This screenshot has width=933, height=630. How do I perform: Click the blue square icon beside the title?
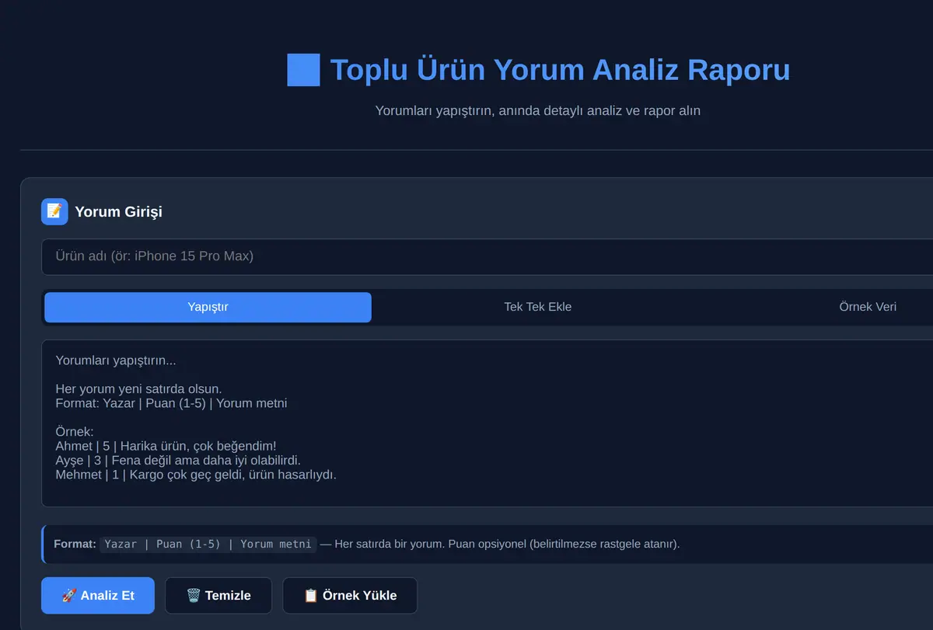coord(303,70)
